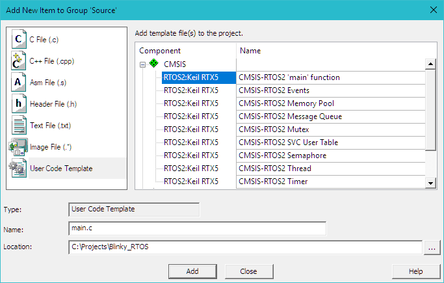Select the "Header File (.h)" label
444x283 pixels.
[53, 104]
